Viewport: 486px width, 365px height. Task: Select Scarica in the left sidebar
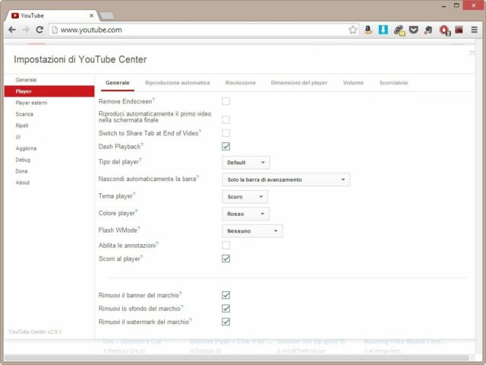coord(24,114)
